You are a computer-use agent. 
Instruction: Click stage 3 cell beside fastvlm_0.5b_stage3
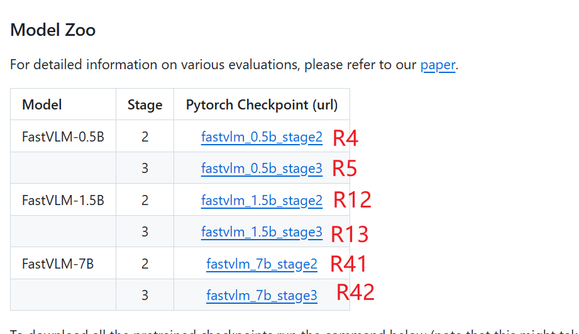click(x=145, y=168)
